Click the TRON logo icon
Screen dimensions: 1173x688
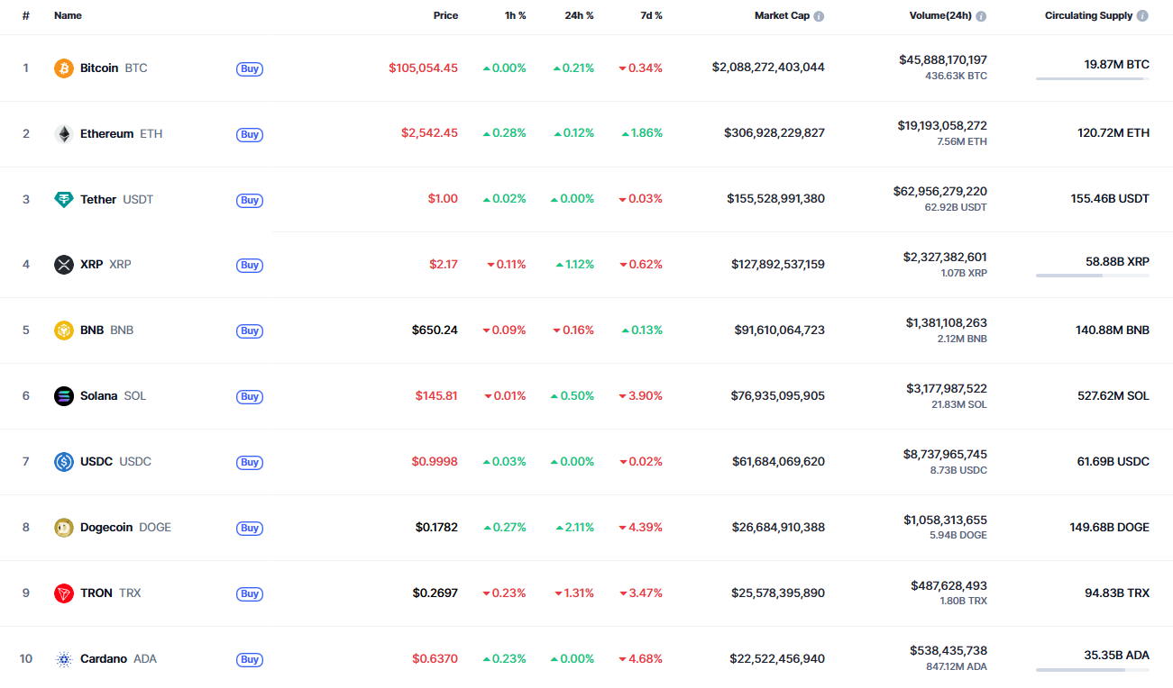tap(64, 593)
